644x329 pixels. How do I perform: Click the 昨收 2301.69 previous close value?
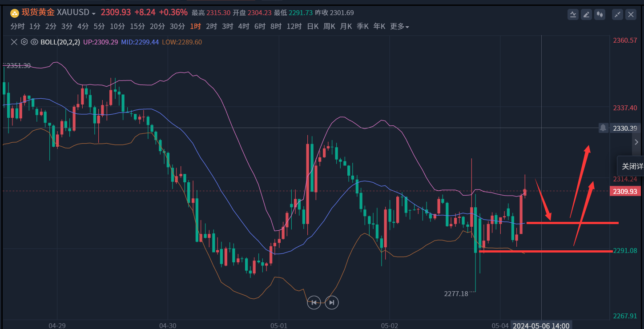point(334,13)
